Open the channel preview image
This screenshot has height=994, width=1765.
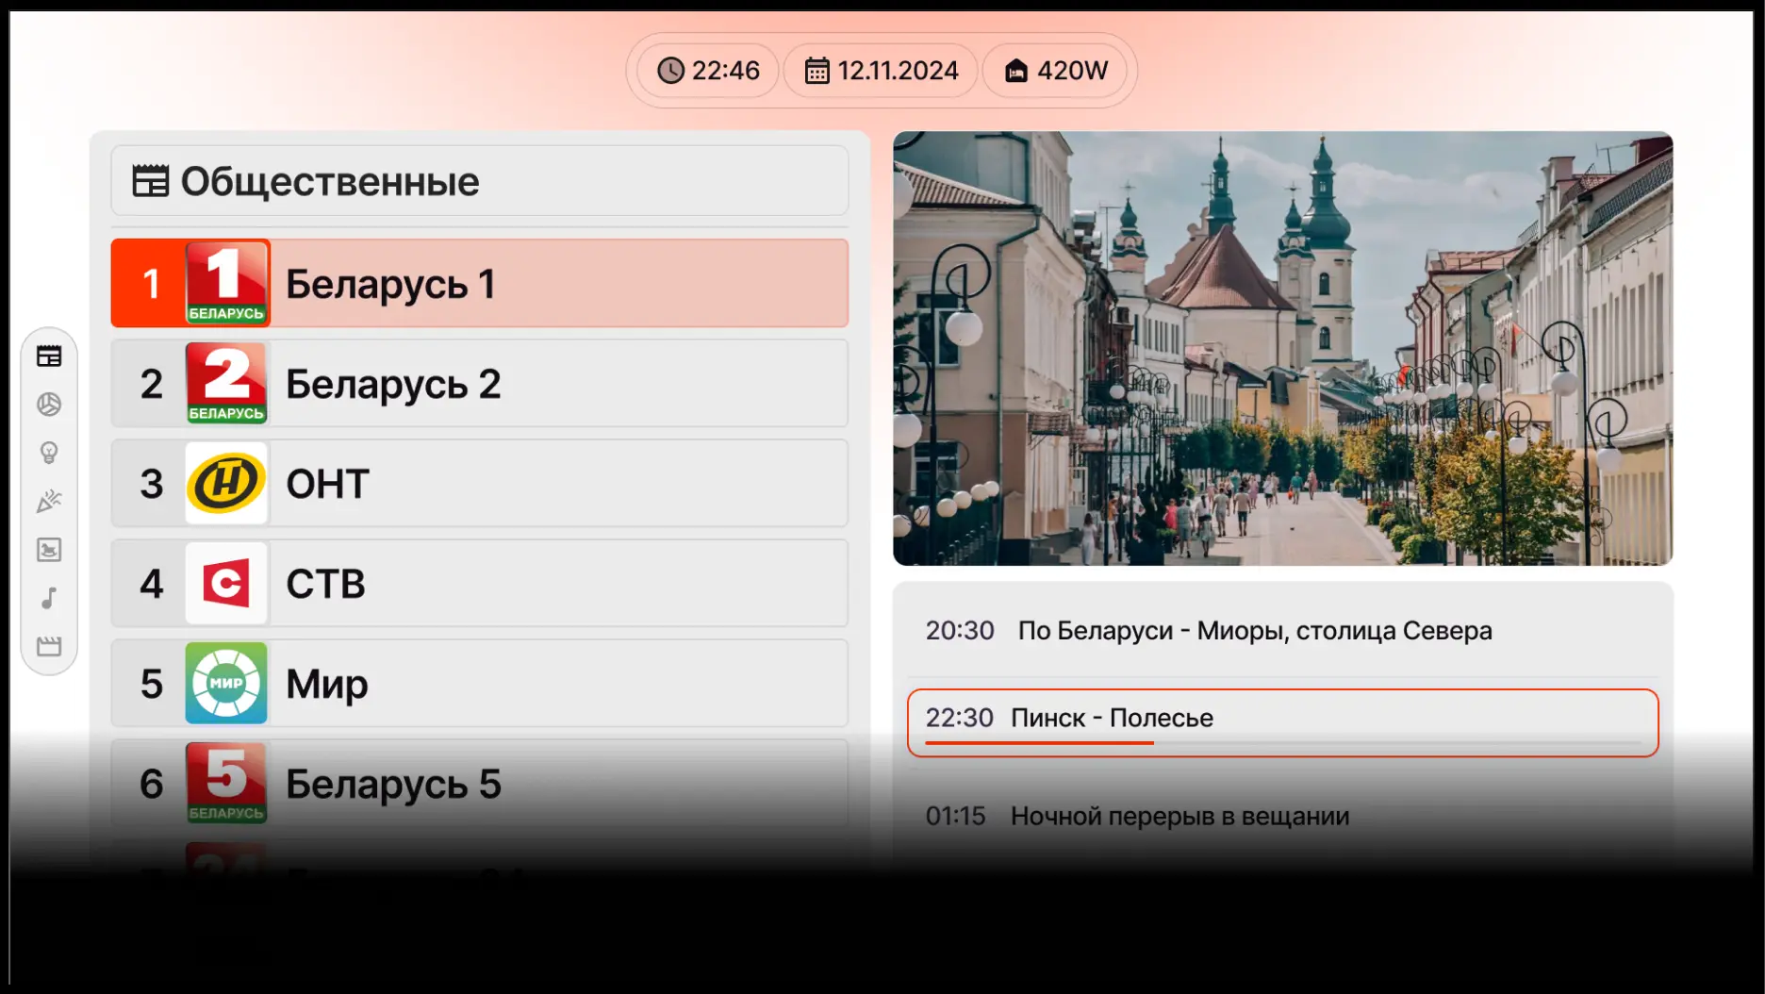click(x=1282, y=349)
